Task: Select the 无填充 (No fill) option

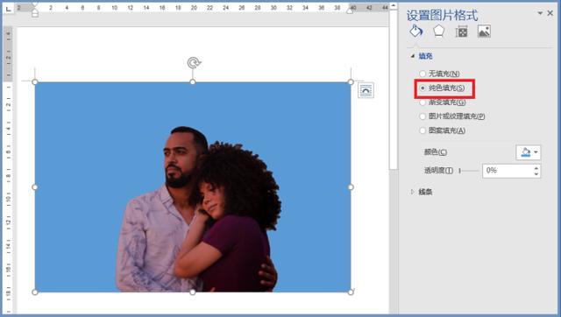Action: [x=439, y=74]
